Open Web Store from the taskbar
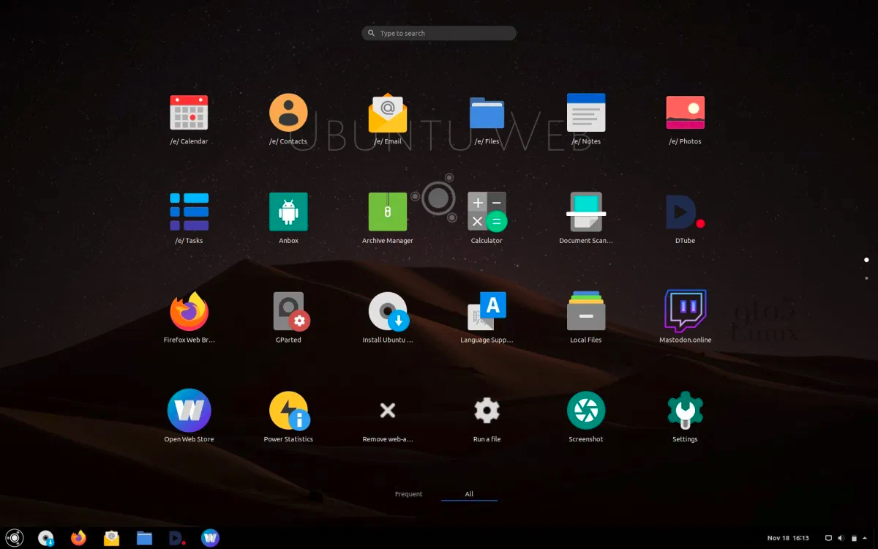 click(211, 538)
